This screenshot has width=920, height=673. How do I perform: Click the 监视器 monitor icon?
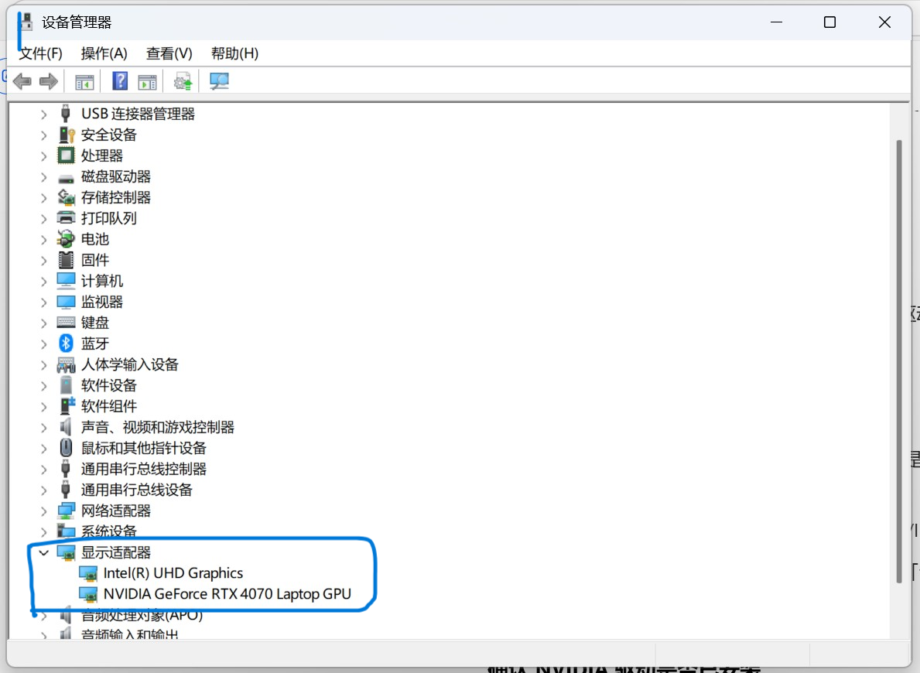tap(66, 302)
